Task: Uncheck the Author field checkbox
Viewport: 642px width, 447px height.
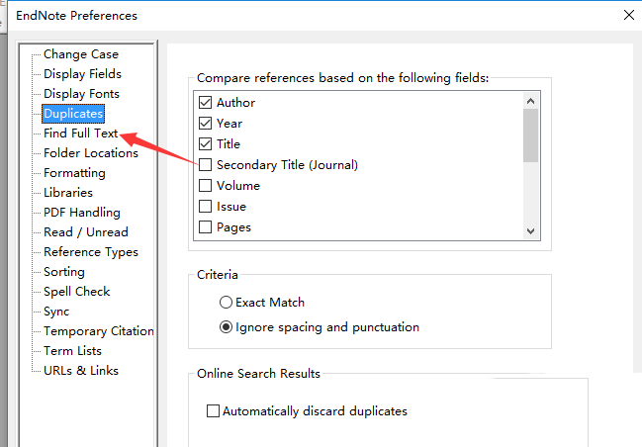Action: 206,103
